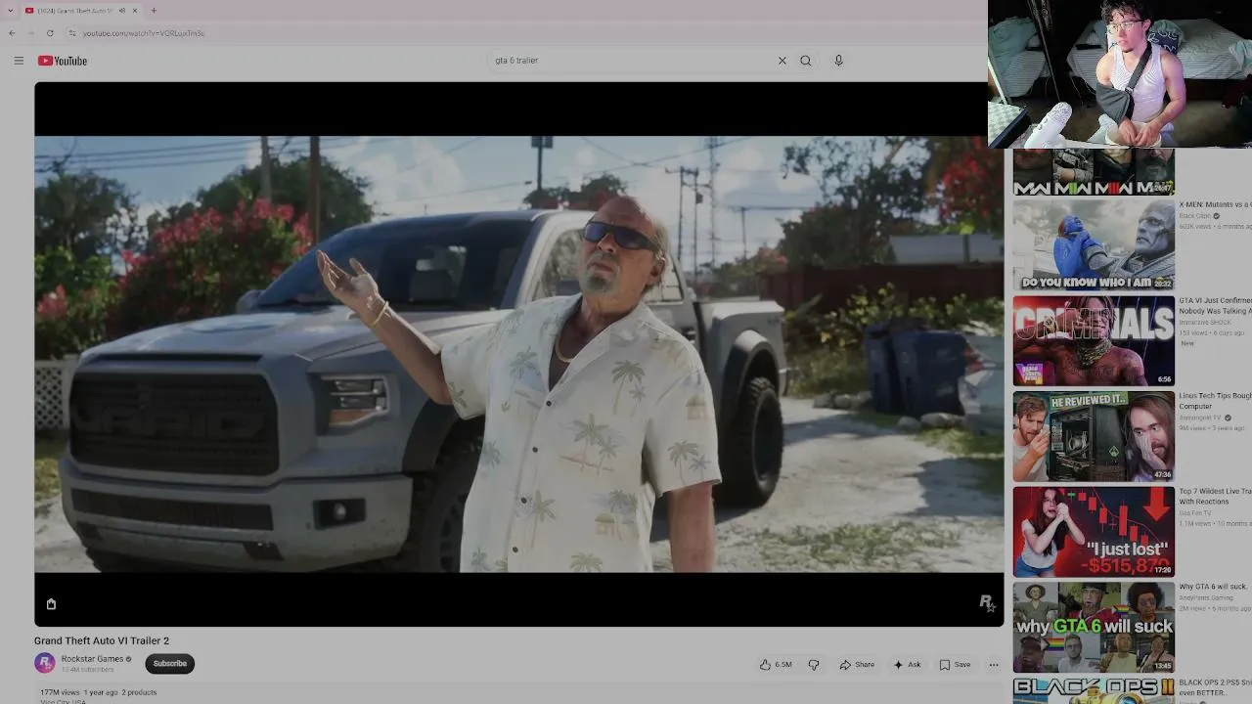Click the address bar URL
1252x704 pixels.
click(144, 33)
